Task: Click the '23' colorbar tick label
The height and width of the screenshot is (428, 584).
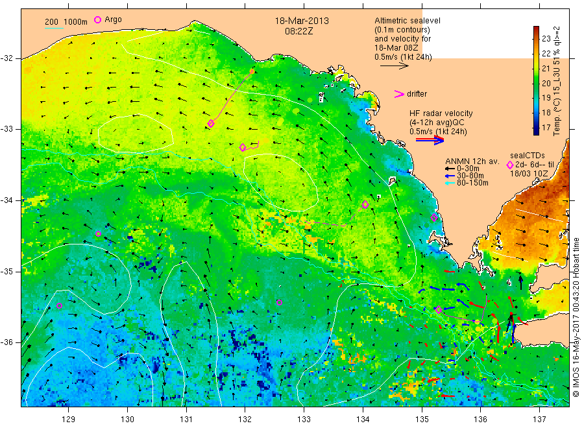Action: tap(546, 39)
